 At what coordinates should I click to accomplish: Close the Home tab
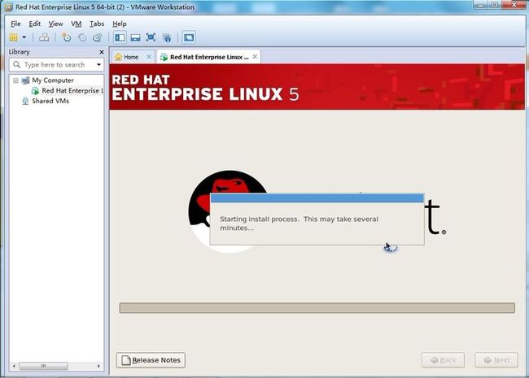pyautogui.click(x=149, y=57)
